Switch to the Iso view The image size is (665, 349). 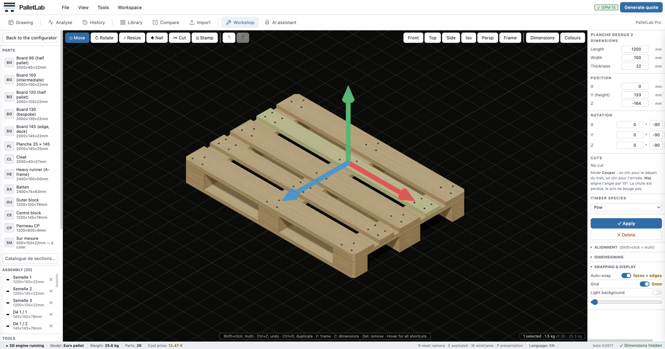pyautogui.click(x=468, y=38)
